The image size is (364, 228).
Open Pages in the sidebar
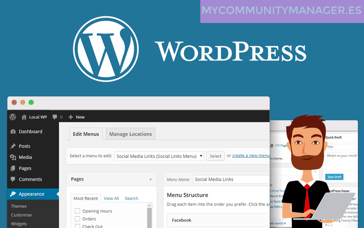(x=25, y=168)
